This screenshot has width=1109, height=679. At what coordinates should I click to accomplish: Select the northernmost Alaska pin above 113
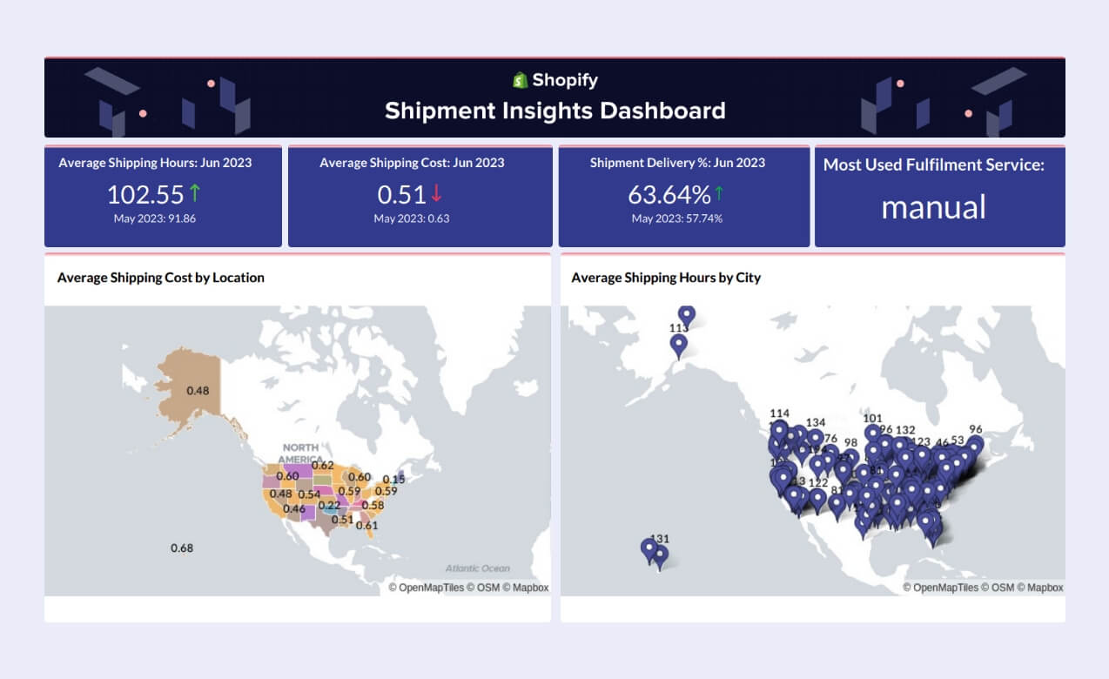(x=687, y=316)
